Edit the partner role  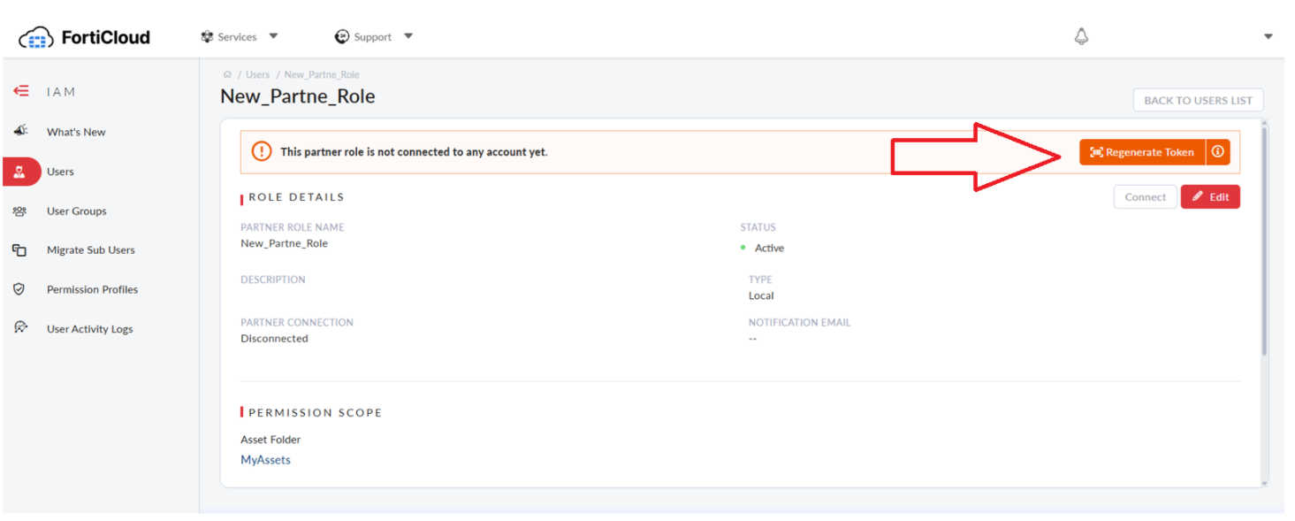(1210, 197)
